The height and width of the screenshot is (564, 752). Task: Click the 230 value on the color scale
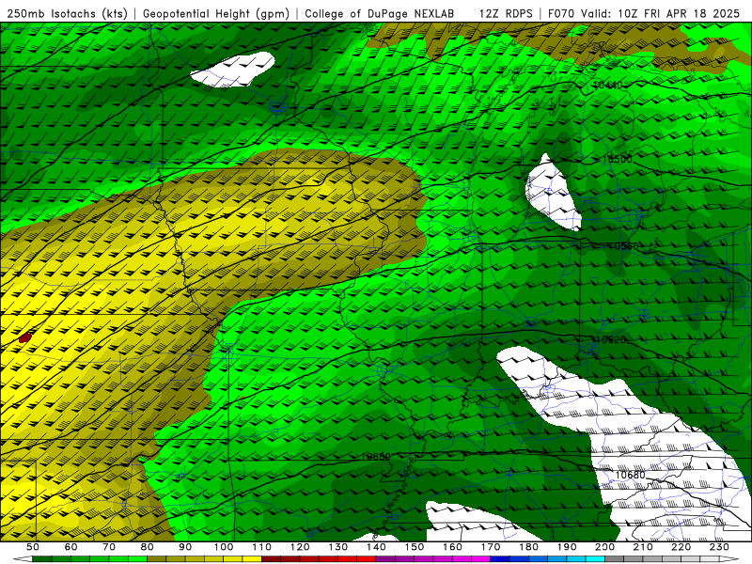[x=719, y=547]
